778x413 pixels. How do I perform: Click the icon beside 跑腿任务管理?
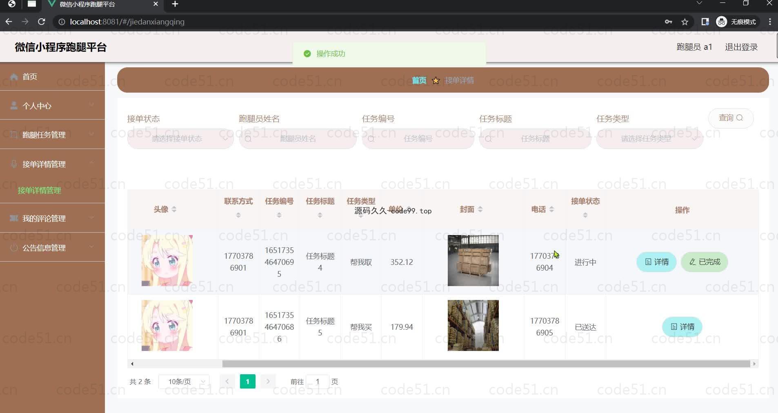[x=14, y=135]
